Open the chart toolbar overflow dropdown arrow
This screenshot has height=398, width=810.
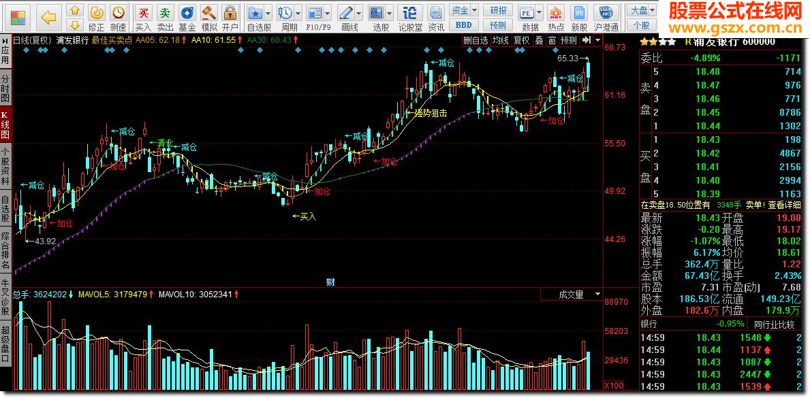coord(597,40)
